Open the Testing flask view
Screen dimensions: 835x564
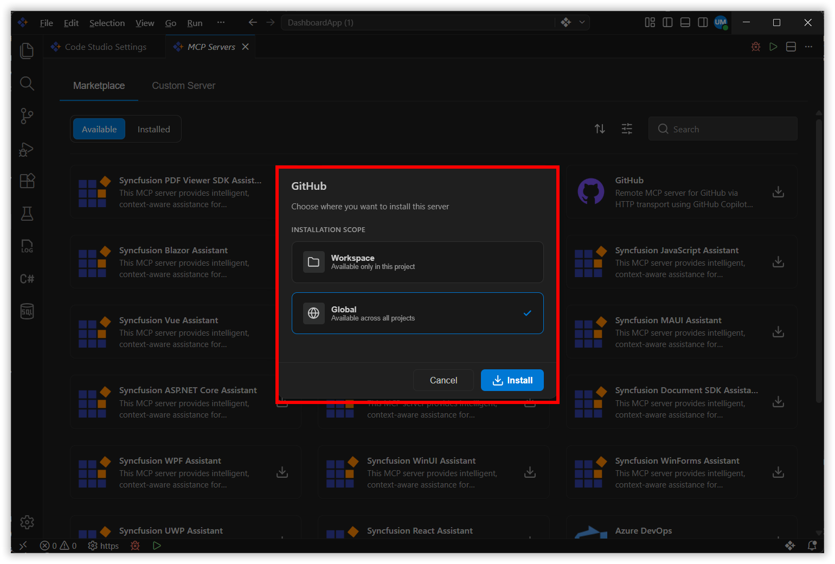tap(27, 214)
